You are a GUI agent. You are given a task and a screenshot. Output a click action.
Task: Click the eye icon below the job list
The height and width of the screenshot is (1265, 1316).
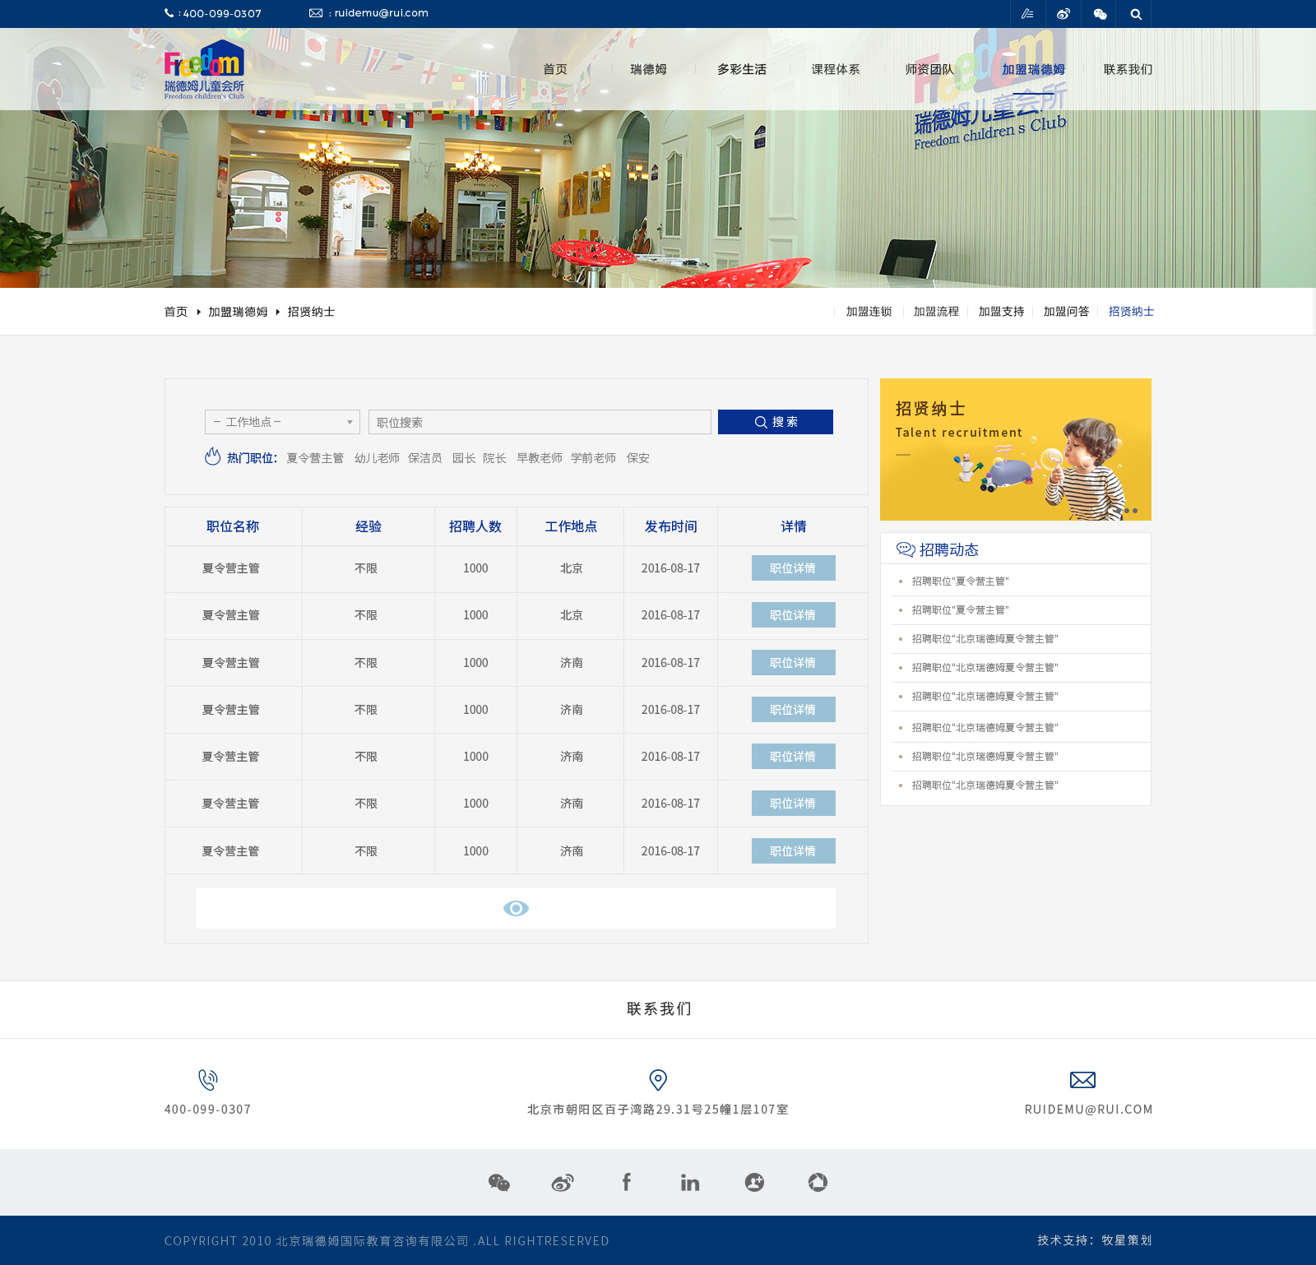(x=516, y=908)
